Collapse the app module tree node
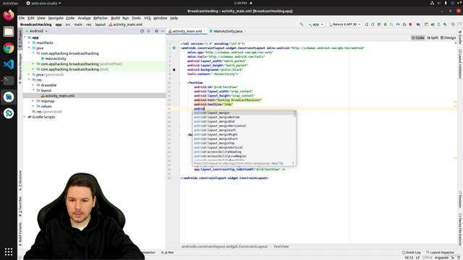Screen dimensions: 463x260 coord(25,38)
